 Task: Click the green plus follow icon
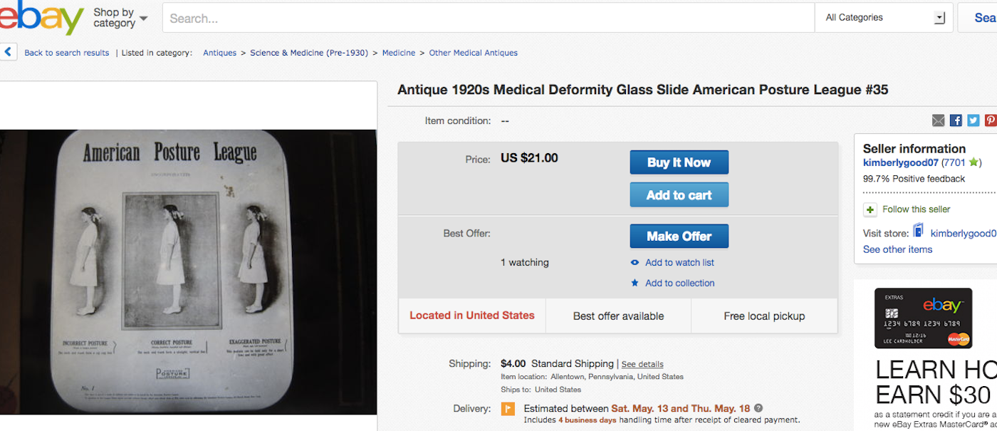(x=870, y=209)
